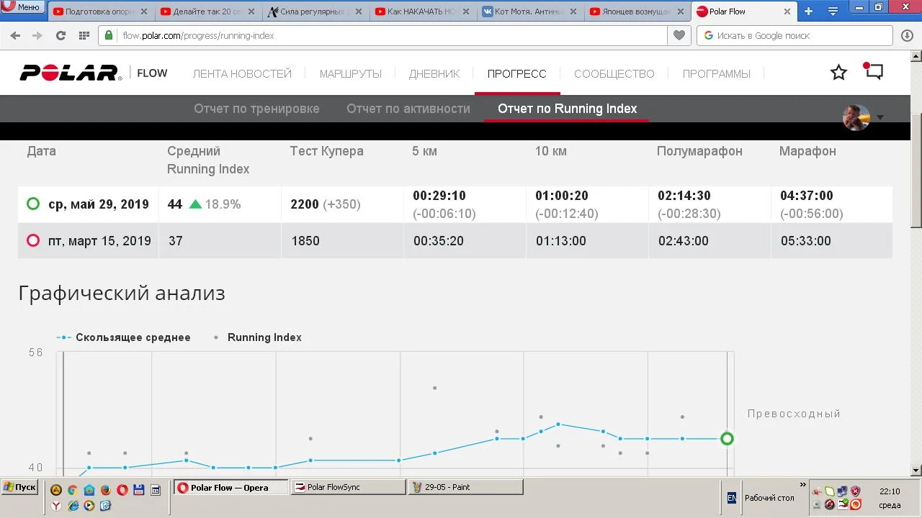
Task: Open 'Отчет по тренировке' report
Action: [x=256, y=109]
